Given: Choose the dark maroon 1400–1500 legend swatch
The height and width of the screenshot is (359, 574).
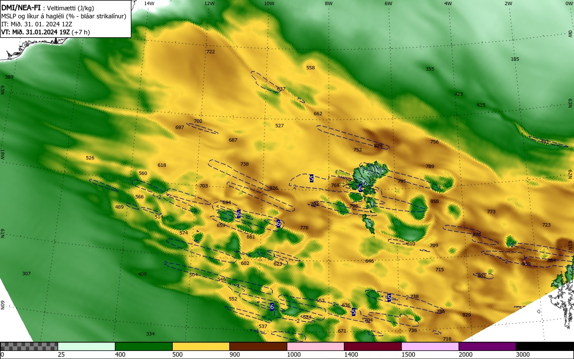Looking at the screenshot, I should 373,346.
